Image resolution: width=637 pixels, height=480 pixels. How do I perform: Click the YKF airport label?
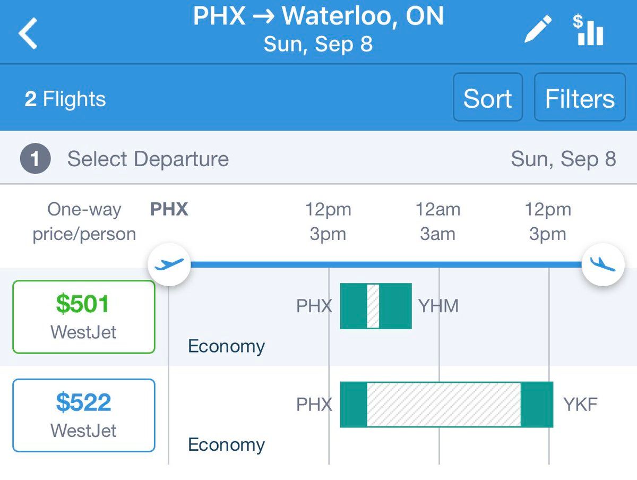tap(580, 405)
